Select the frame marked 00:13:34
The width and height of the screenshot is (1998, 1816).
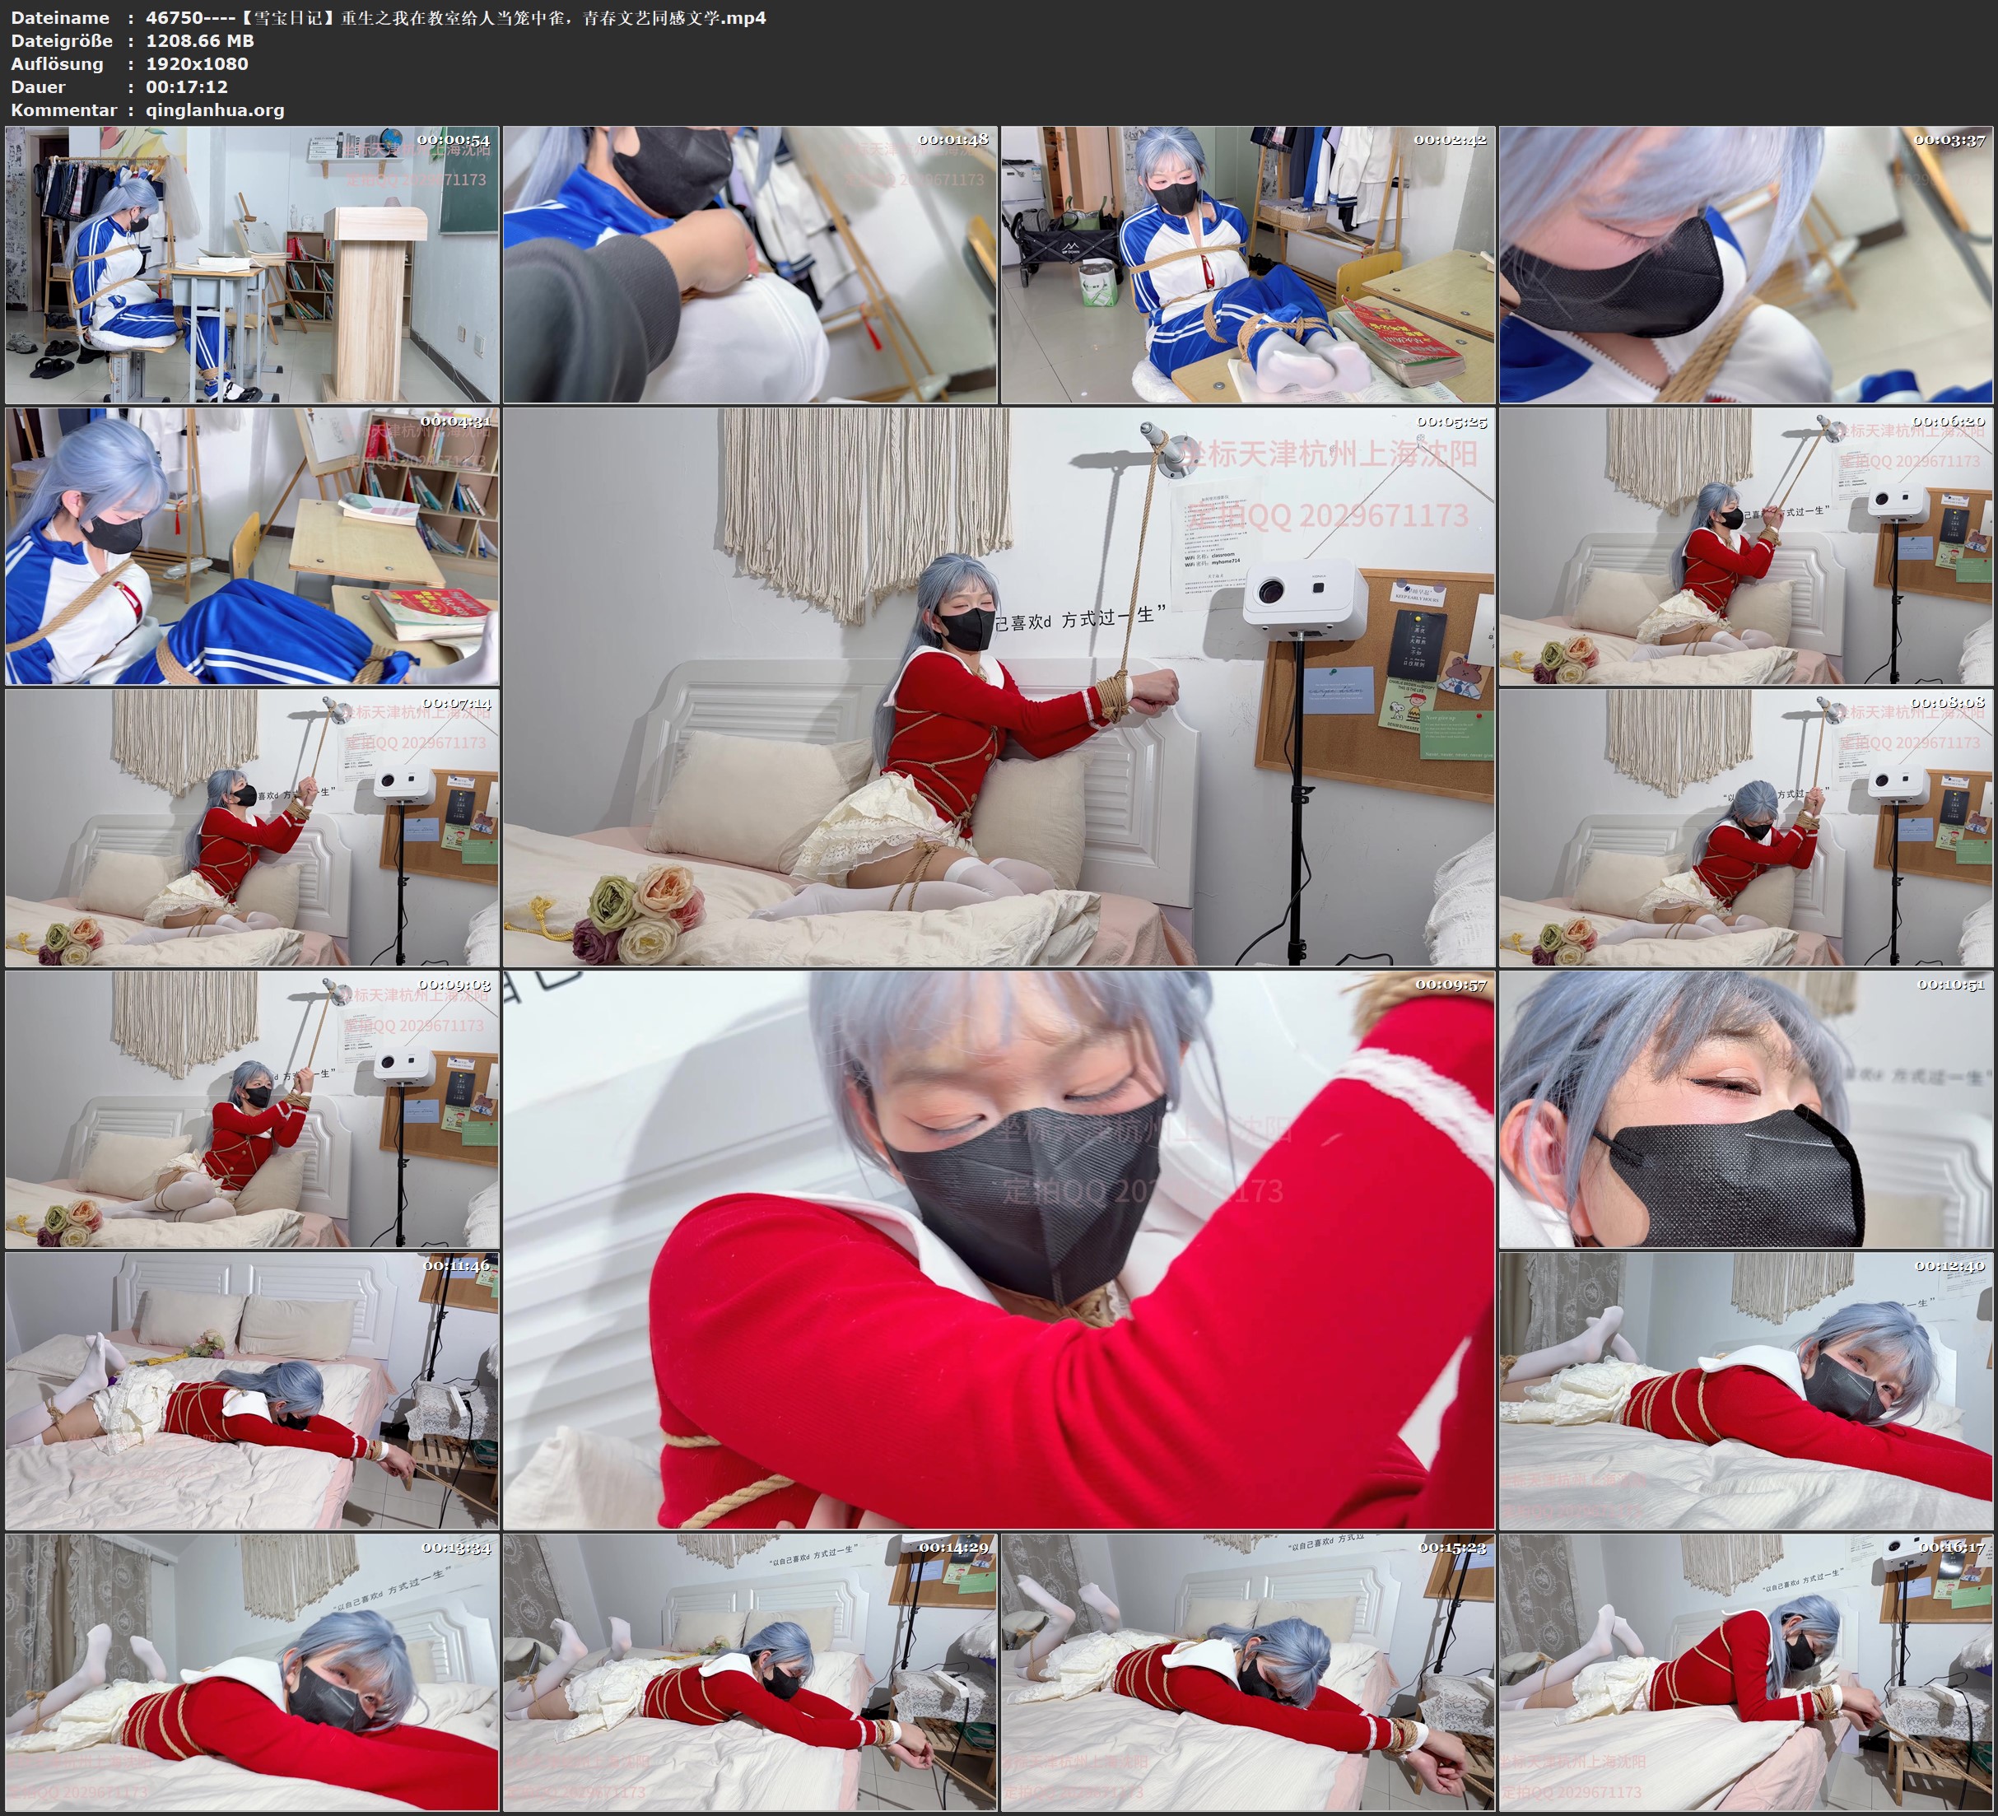point(252,1674)
